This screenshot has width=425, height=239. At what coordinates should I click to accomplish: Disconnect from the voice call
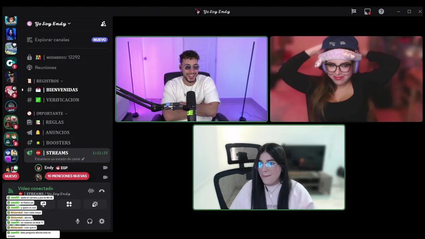click(102, 191)
